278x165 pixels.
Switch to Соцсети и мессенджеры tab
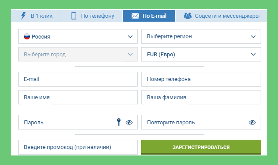(221, 16)
